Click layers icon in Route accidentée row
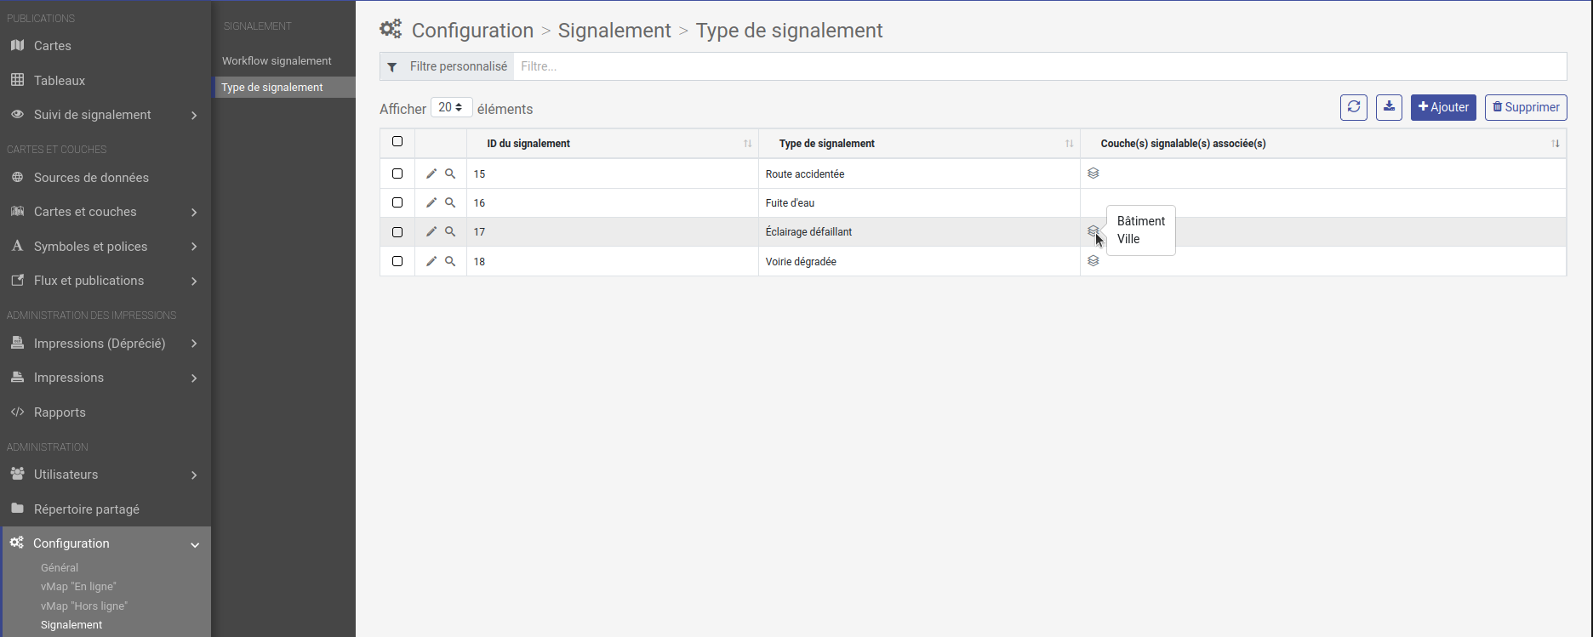1593x637 pixels. click(x=1093, y=173)
